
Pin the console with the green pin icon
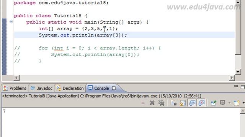click(214, 103)
